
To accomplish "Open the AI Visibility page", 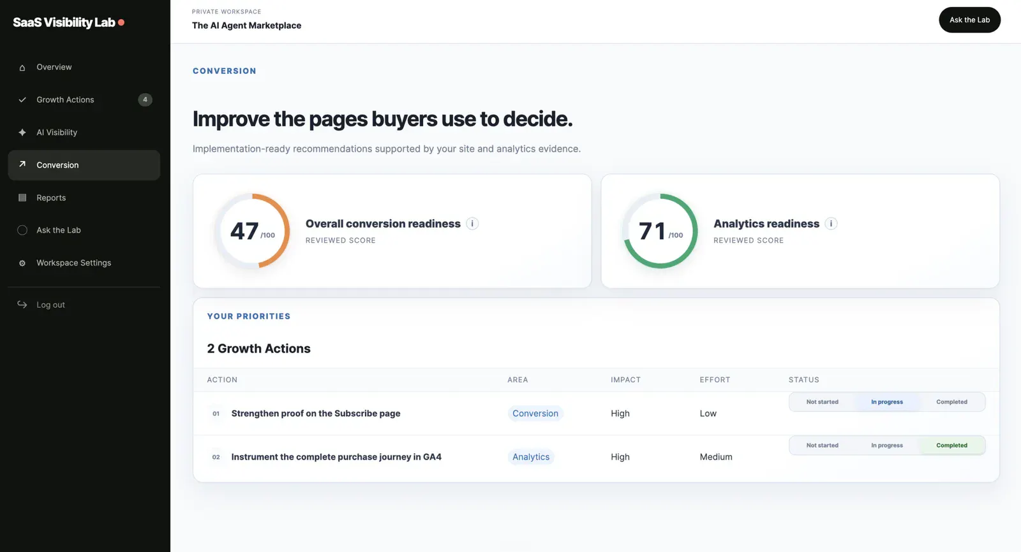I will tap(84, 133).
